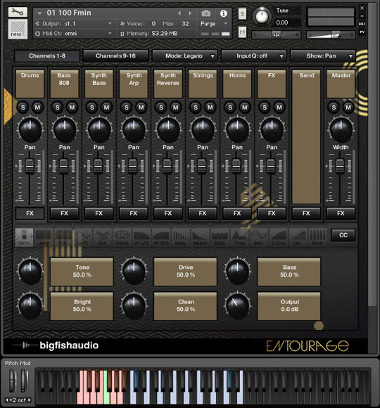Screen dimensions: 380x408
Task: Select the Stereo effect icon
Action: click(x=122, y=237)
